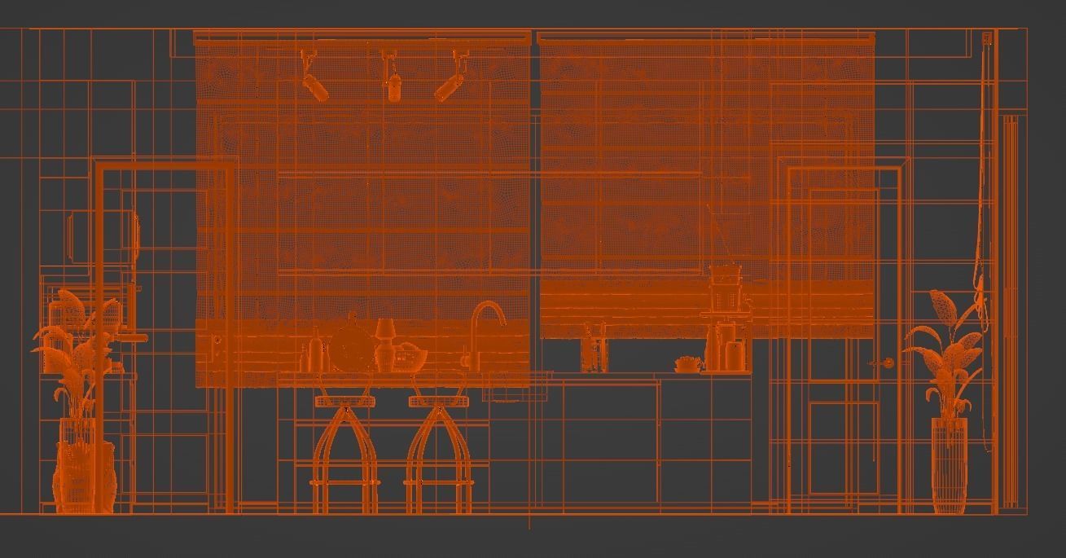Select the gooseneck kitchen faucet wireframe
The width and height of the screenshot is (1066, 558).
[486, 336]
